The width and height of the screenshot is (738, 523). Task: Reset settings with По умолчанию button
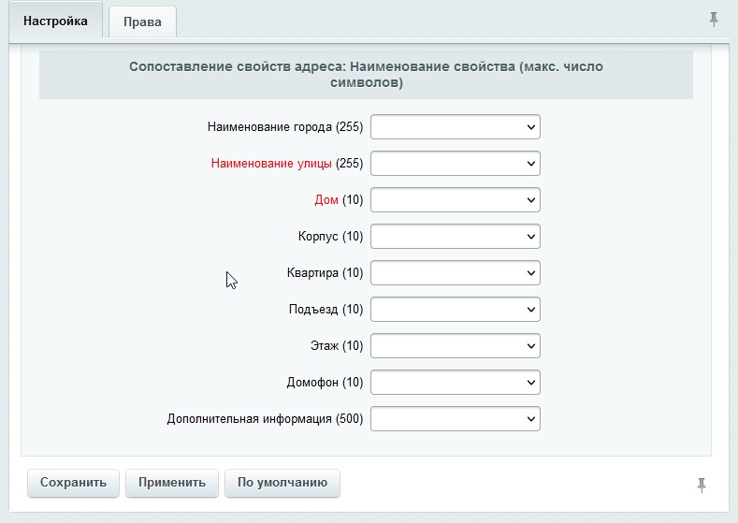point(282,483)
